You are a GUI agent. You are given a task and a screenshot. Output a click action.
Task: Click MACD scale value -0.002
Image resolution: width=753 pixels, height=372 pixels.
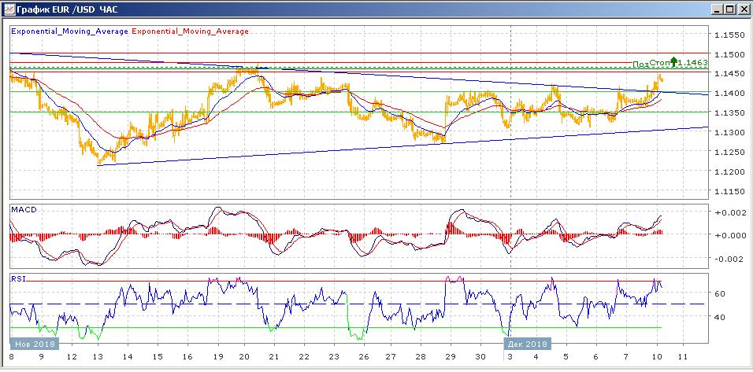(x=729, y=260)
